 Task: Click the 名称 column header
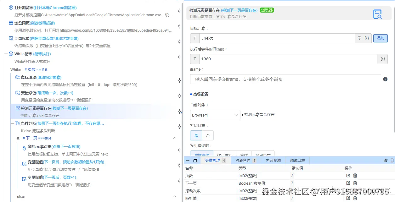189,168
